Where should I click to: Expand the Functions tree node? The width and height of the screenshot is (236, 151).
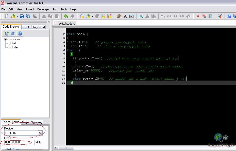pyautogui.click(x=5, y=39)
